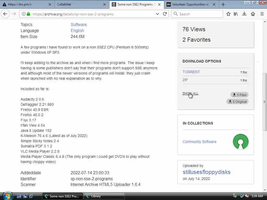
Task: Click the scrollbar up arrow
Action: [265, 21]
